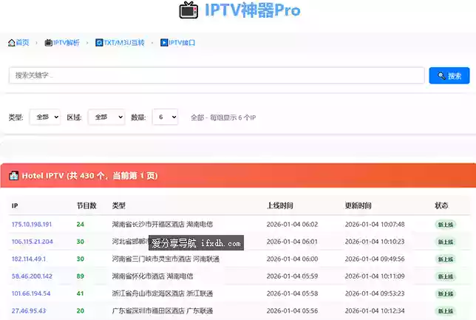This screenshot has height=320, width=476.
Task: Click the hotel icon in Hotel IPTV header
Action: pyautogui.click(x=13, y=175)
